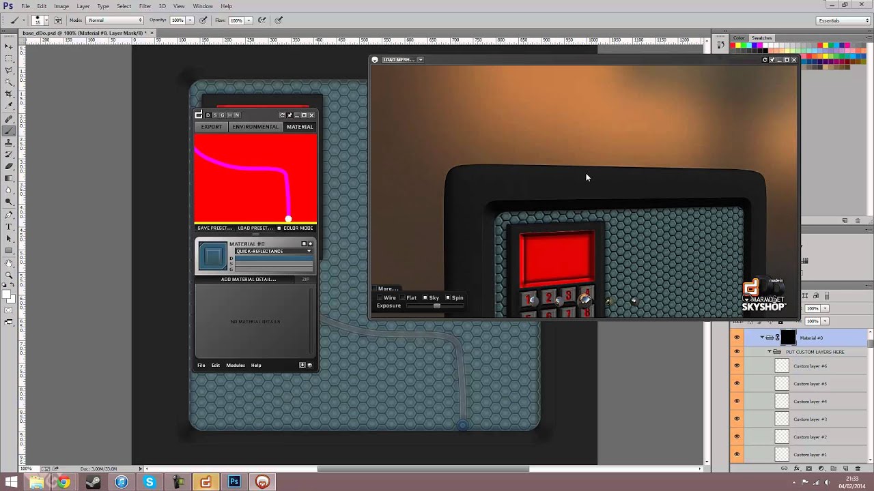The image size is (874, 491).
Task: Open the blend Mode dropdown set to Normal
Action: tap(115, 20)
